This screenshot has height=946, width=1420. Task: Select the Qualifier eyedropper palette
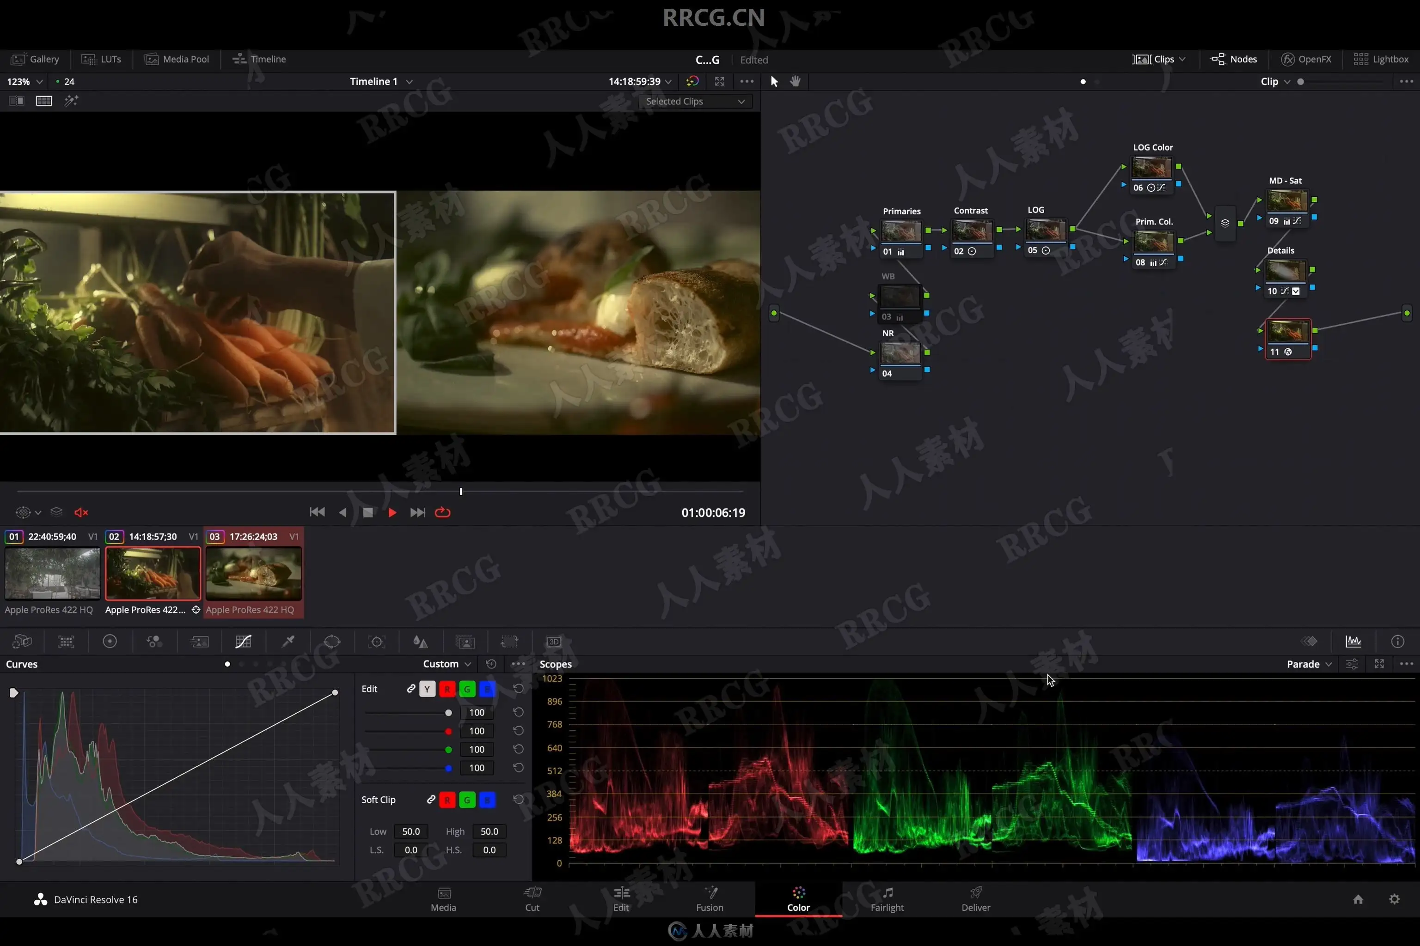coord(288,641)
